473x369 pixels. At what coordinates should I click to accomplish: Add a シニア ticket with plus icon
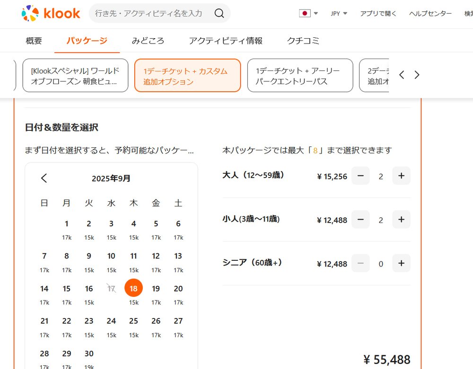(x=401, y=263)
